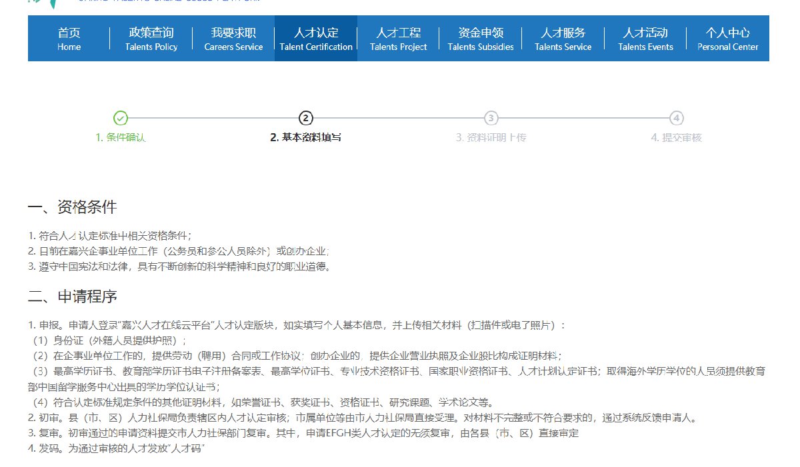Click line starting '（4）符合认定标准规定条件'
Image resolution: width=800 pixels, height=467 pixels.
[263, 402]
